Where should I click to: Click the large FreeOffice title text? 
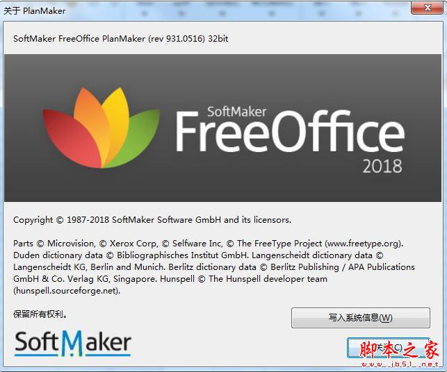point(290,131)
